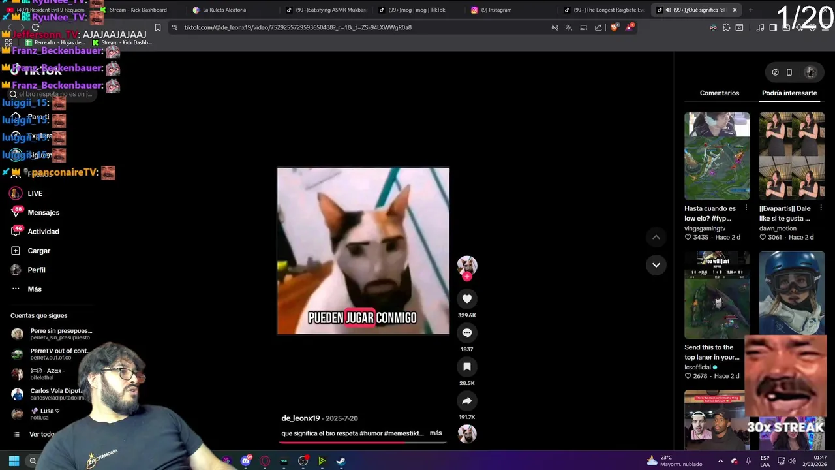The image size is (835, 470).
Task: Open the spinning sound disc avatar
Action: pos(466,433)
